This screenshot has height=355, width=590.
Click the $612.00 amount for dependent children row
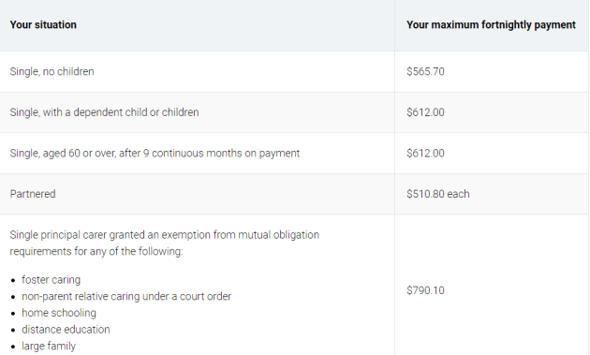click(425, 112)
